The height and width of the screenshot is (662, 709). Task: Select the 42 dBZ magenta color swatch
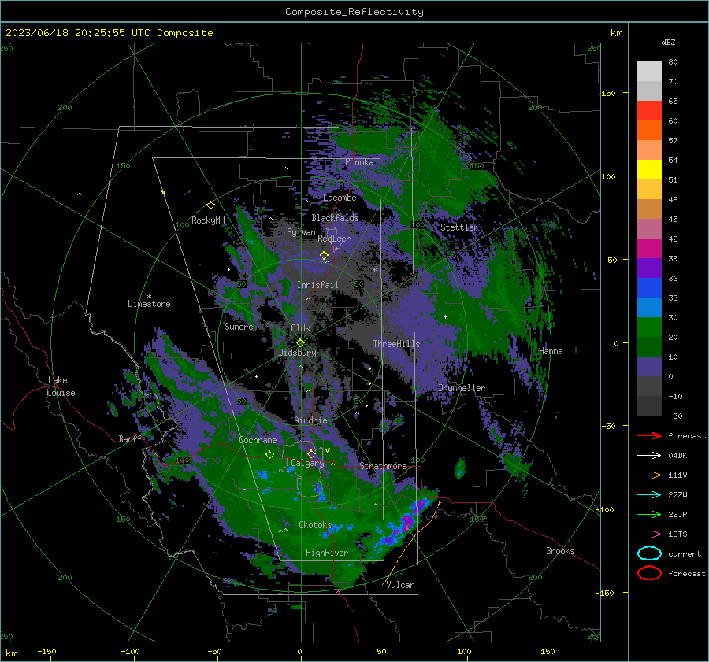point(649,248)
